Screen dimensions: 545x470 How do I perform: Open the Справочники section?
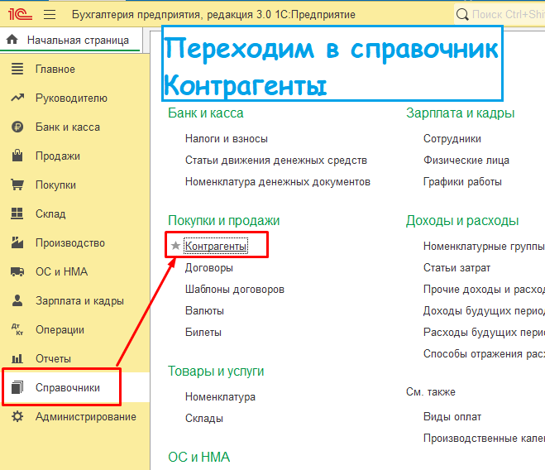tap(68, 387)
